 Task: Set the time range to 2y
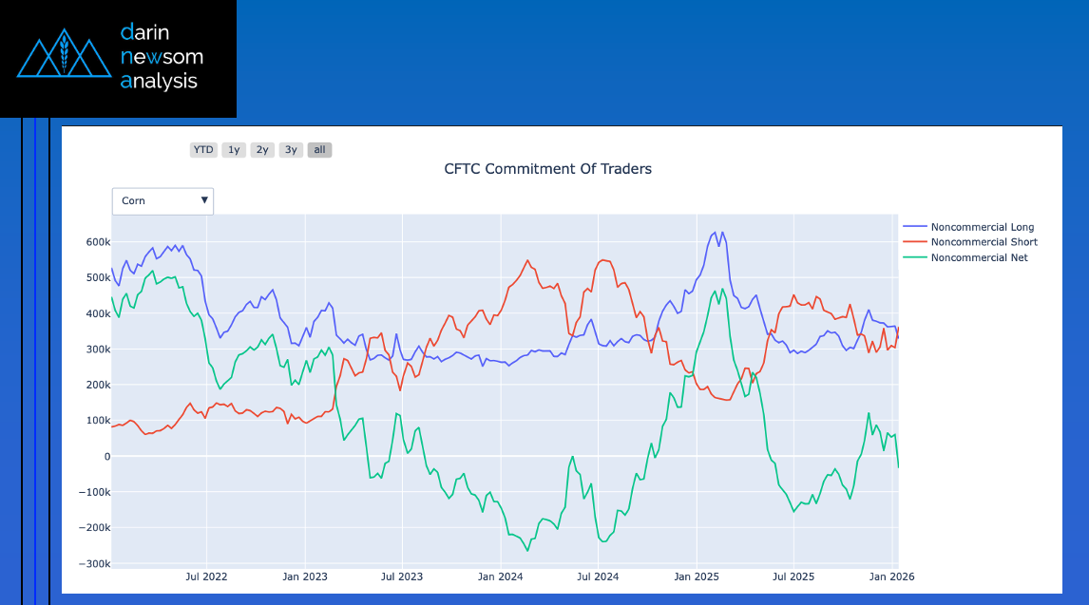pyautogui.click(x=262, y=150)
